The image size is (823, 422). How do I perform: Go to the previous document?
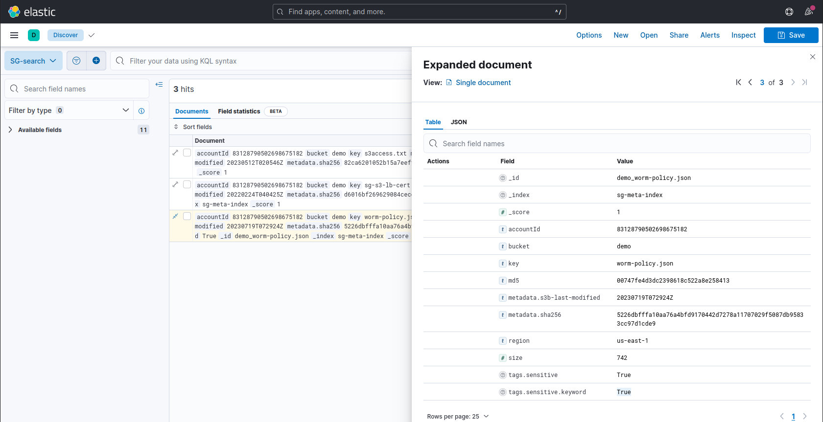point(750,83)
